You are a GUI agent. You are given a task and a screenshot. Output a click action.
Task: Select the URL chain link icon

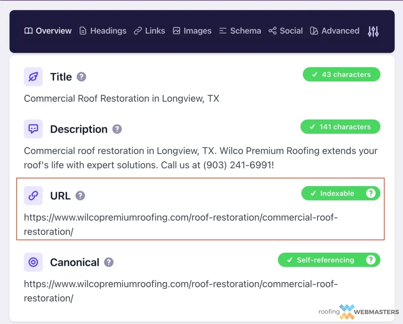tap(33, 196)
